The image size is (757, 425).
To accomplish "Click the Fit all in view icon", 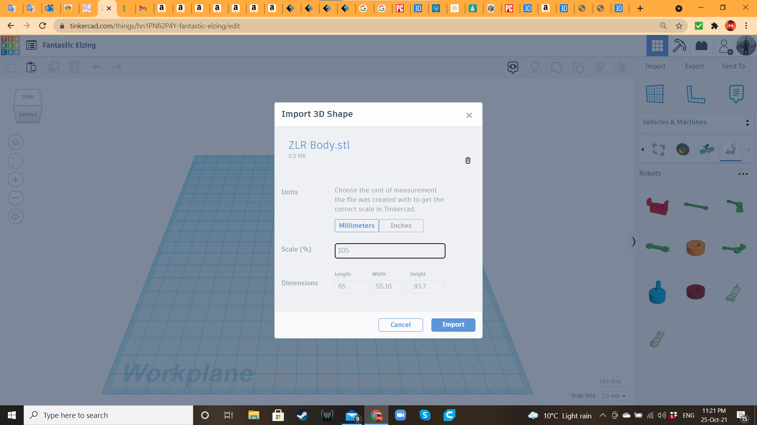I will click(15, 161).
